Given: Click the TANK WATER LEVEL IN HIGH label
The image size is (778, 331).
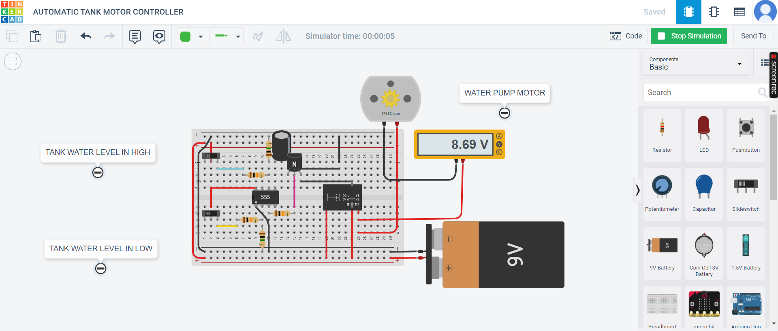Looking at the screenshot, I should pyautogui.click(x=98, y=153).
